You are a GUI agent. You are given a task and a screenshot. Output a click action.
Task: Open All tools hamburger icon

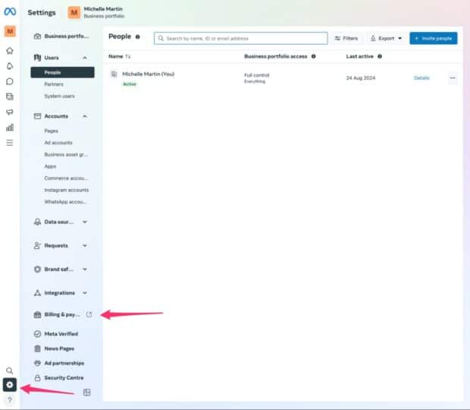[x=10, y=143]
